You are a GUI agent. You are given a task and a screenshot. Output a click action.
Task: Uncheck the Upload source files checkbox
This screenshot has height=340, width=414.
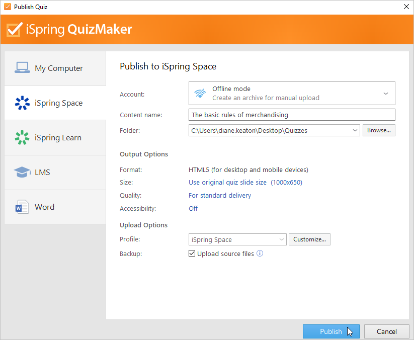pos(192,253)
